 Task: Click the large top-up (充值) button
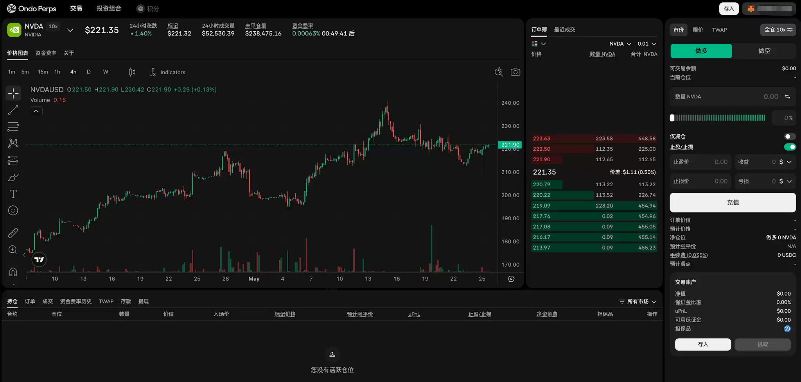733,202
